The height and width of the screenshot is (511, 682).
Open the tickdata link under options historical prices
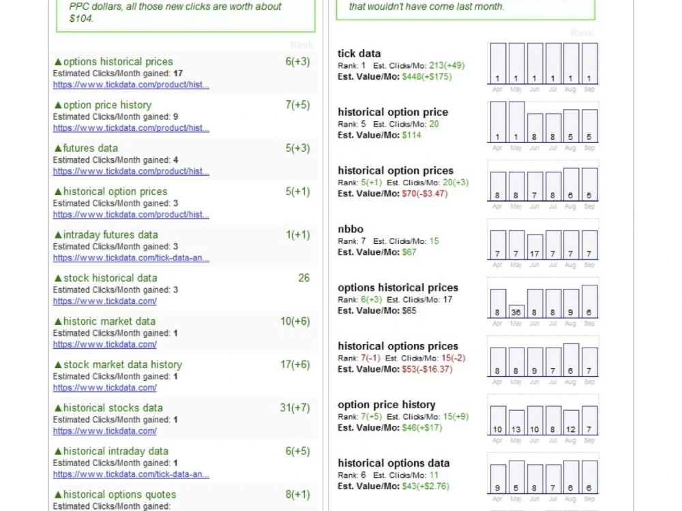tap(131, 84)
